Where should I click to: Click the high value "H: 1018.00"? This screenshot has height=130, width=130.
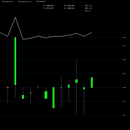tap(69, 6)
